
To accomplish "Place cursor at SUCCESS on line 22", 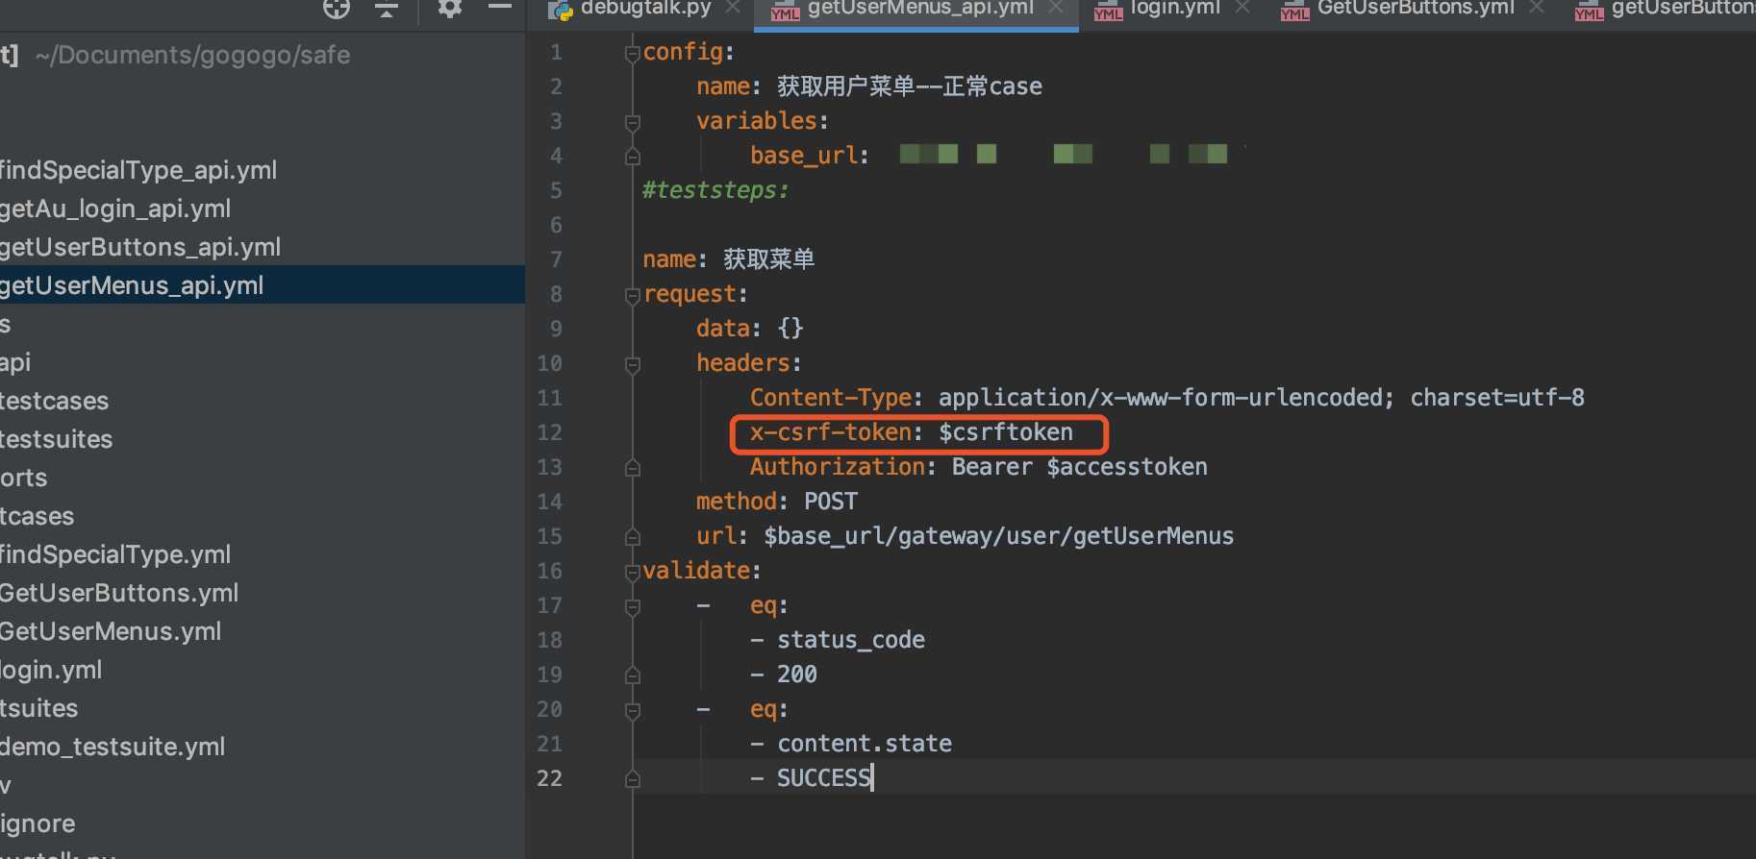I will point(823,778).
